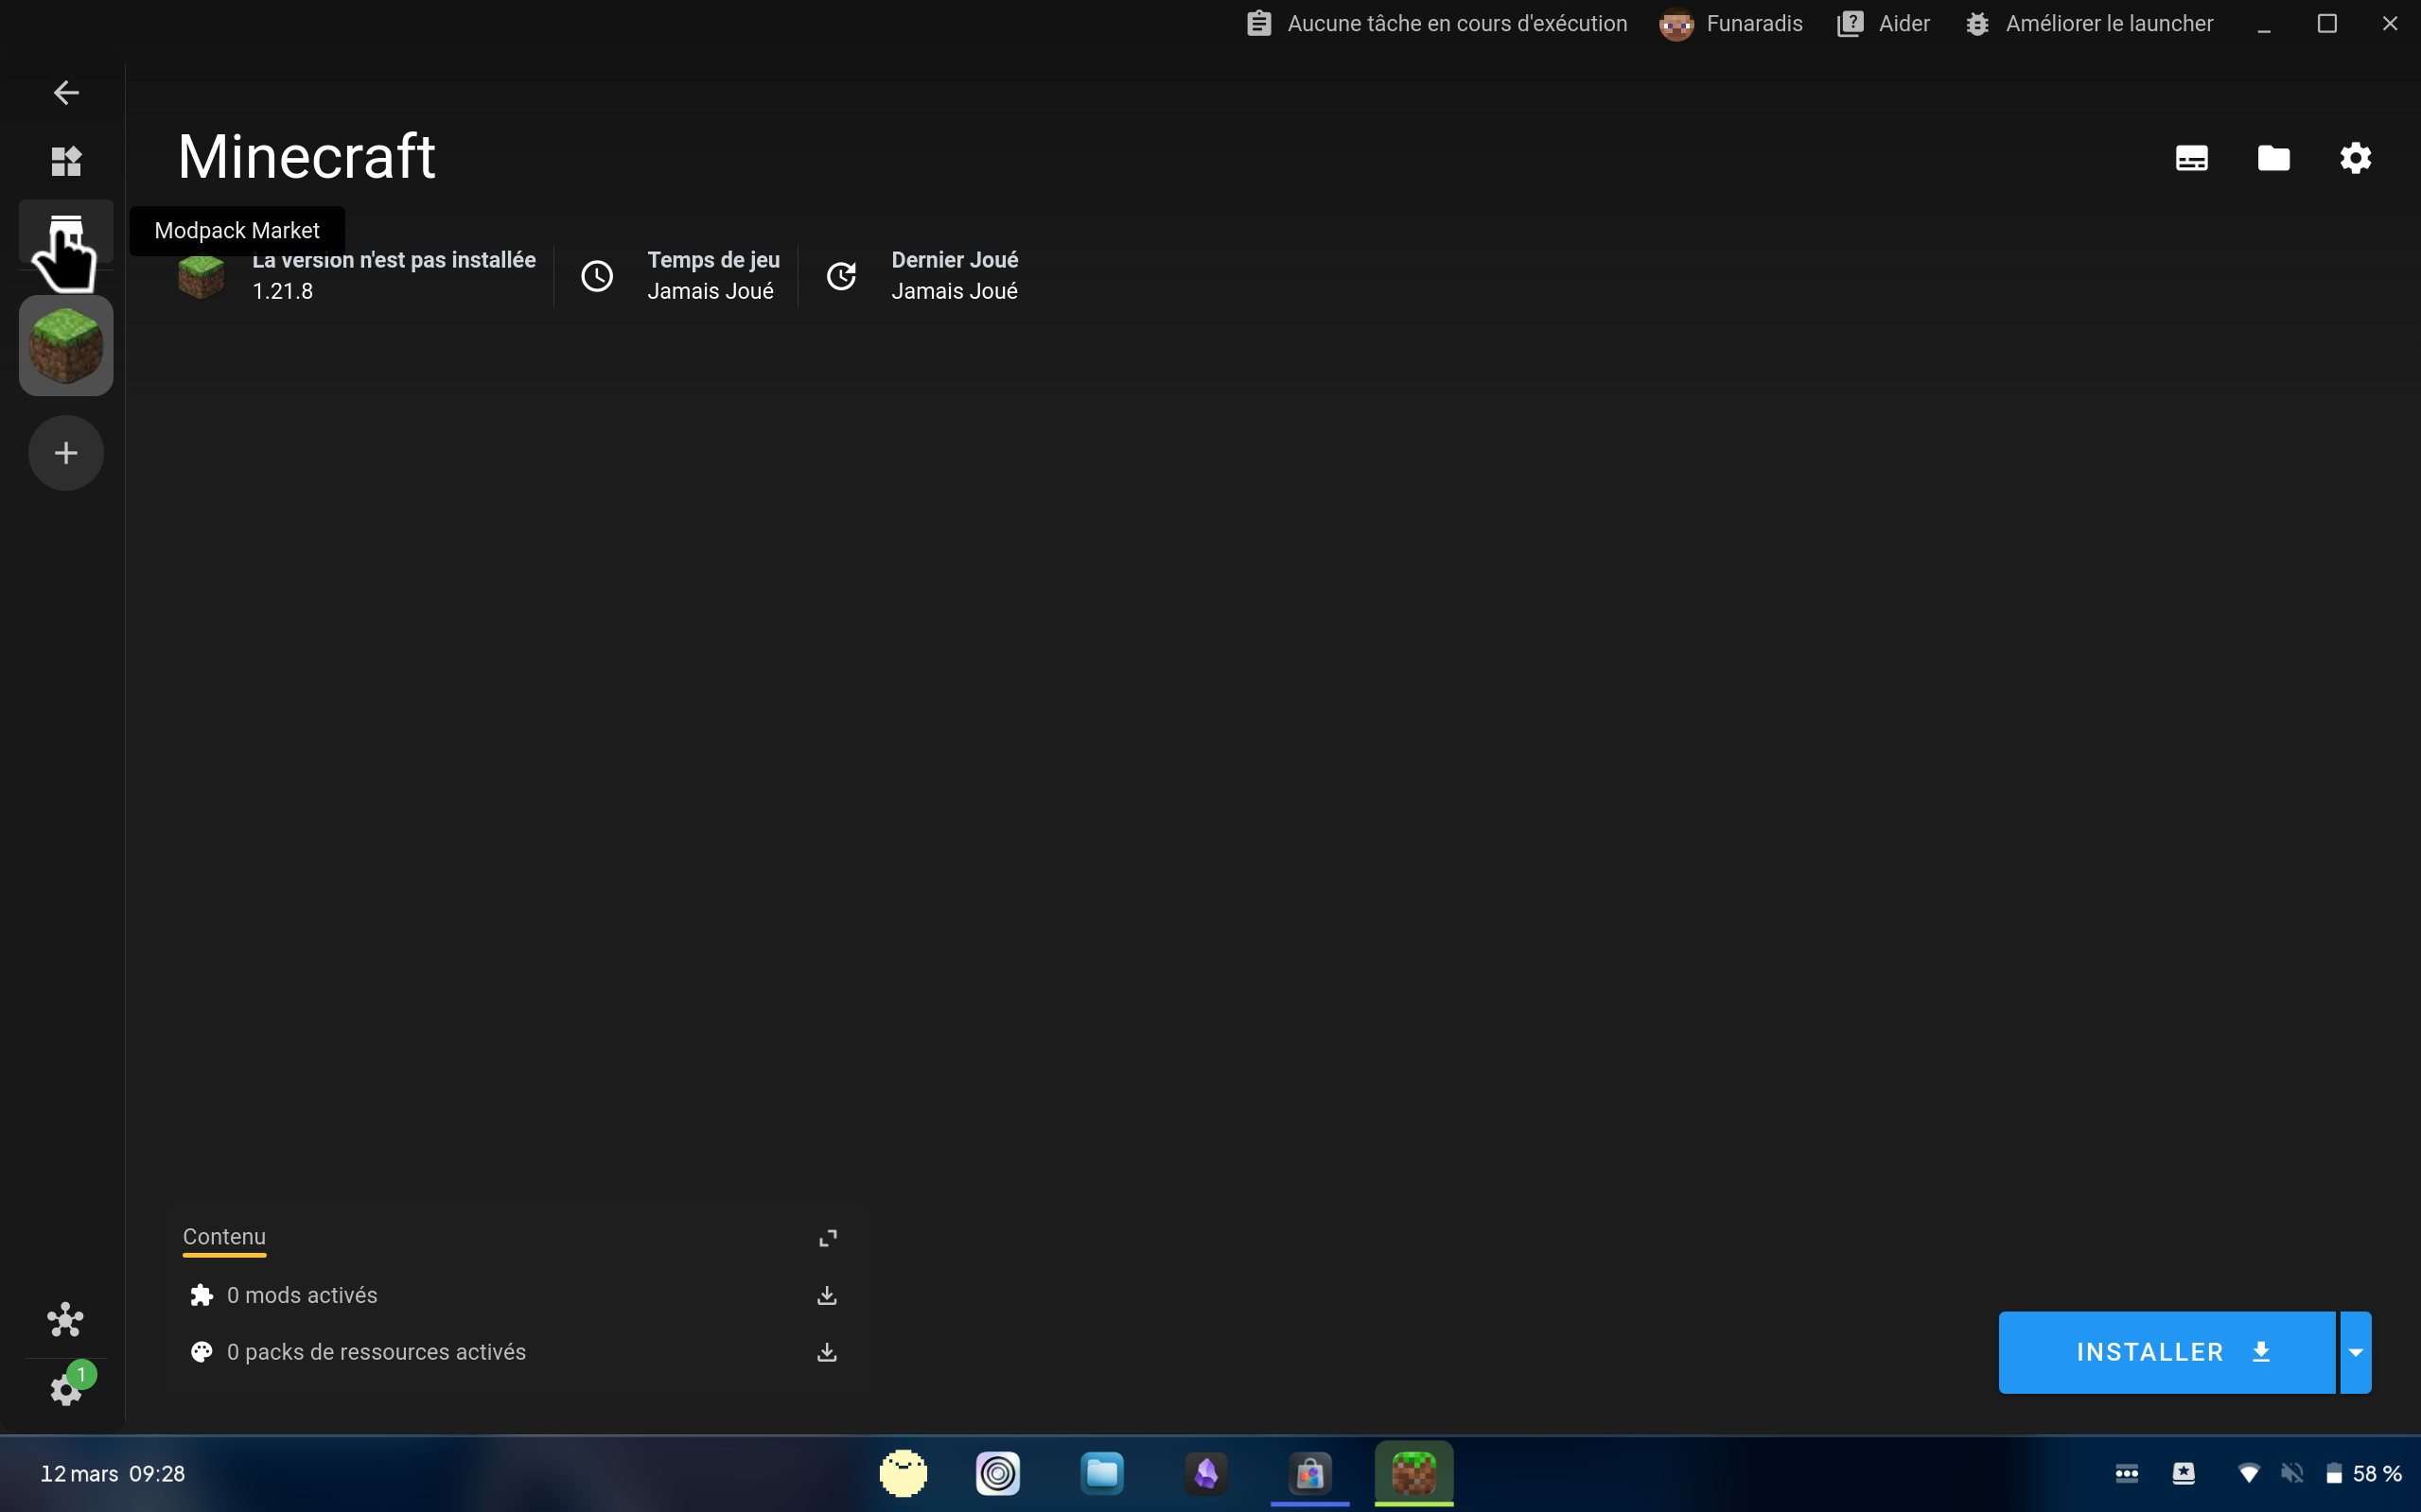The width and height of the screenshot is (2421, 1512).
Task: Open the purple crystal app in taskbar
Action: pos(1206,1474)
